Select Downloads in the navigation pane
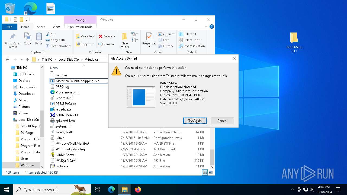 27,94
